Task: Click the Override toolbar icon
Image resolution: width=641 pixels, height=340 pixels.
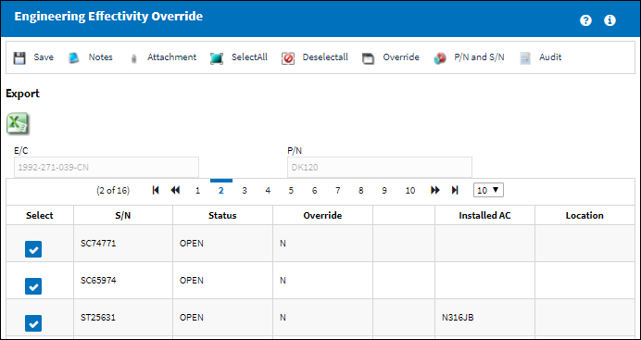Action: [369, 58]
